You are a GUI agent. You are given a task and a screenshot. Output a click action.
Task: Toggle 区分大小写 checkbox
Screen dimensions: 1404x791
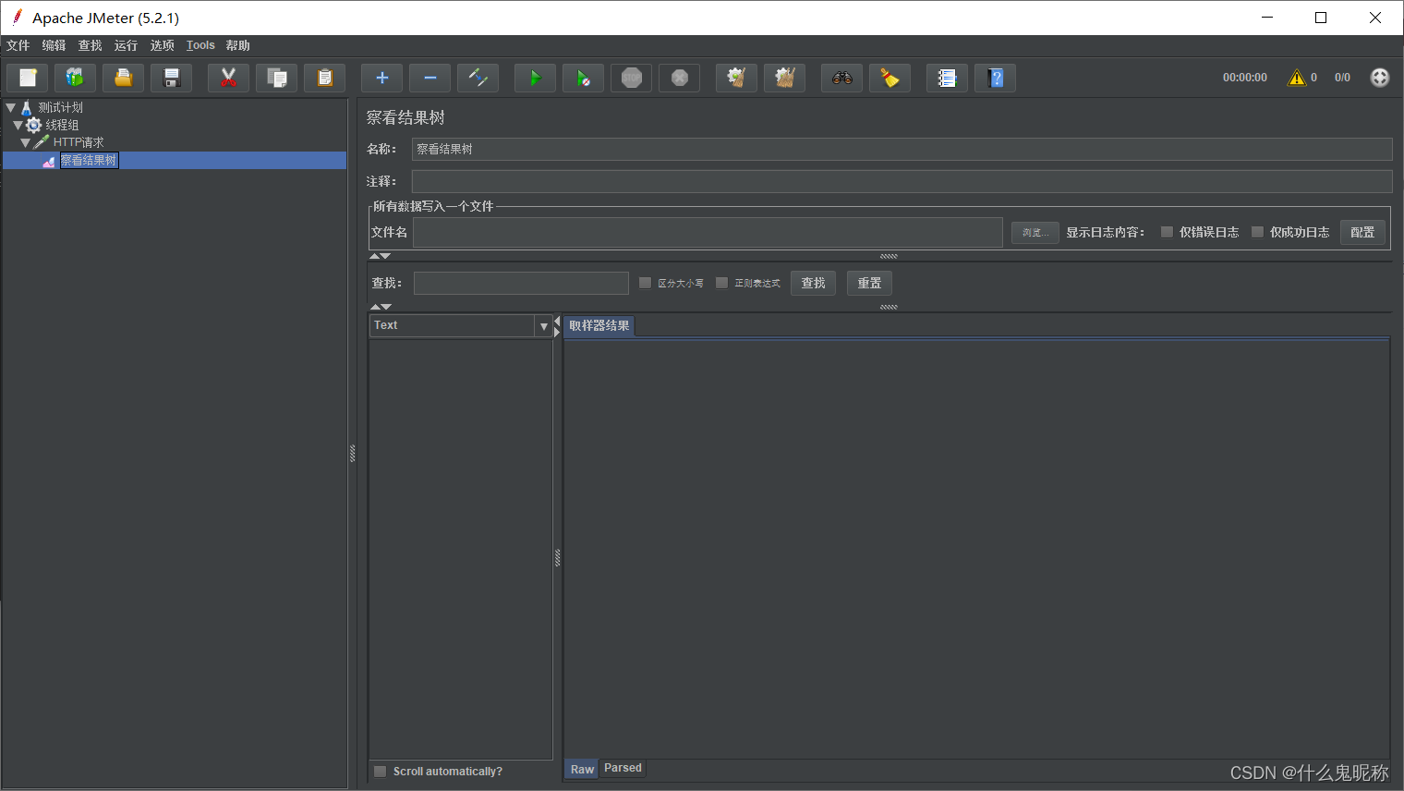point(645,283)
